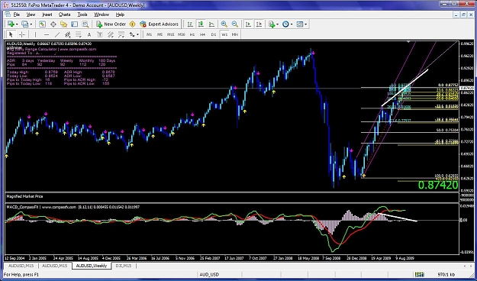Viewport: 477px width, 281px height.
Task: Open the Strategy Tester icon
Action: point(85,24)
